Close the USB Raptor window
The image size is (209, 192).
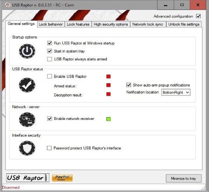(x=198, y=5)
